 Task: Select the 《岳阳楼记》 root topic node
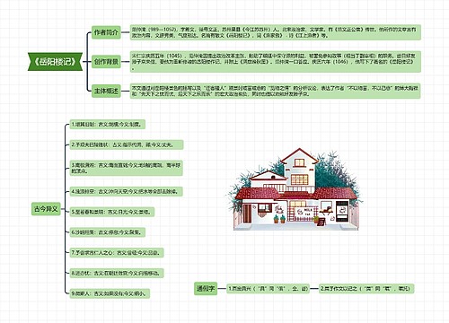click(56, 62)
